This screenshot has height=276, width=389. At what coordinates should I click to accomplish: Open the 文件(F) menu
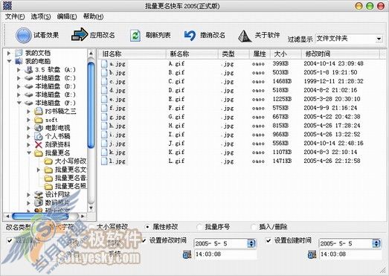click(15, 16)
